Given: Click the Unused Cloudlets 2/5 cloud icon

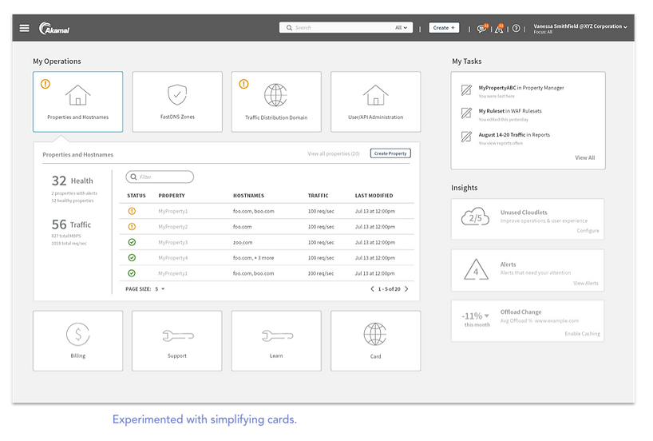Looking at the screenshot, I should point(475,217).
